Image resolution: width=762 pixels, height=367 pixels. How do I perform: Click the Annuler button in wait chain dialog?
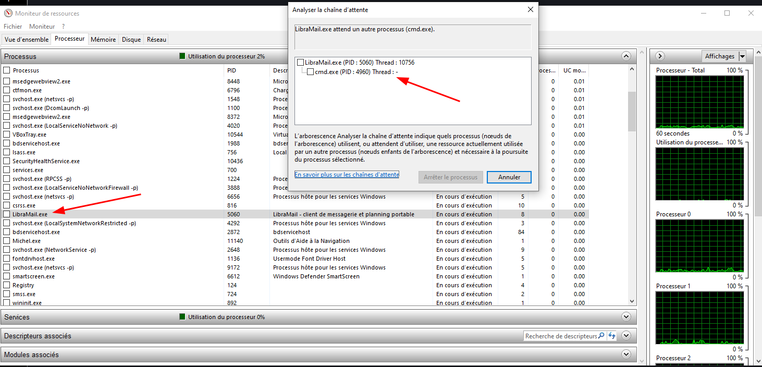tap(509, 177)
